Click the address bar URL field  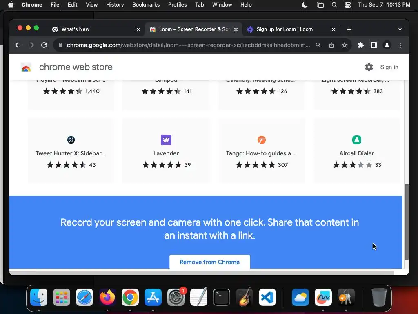188,45
